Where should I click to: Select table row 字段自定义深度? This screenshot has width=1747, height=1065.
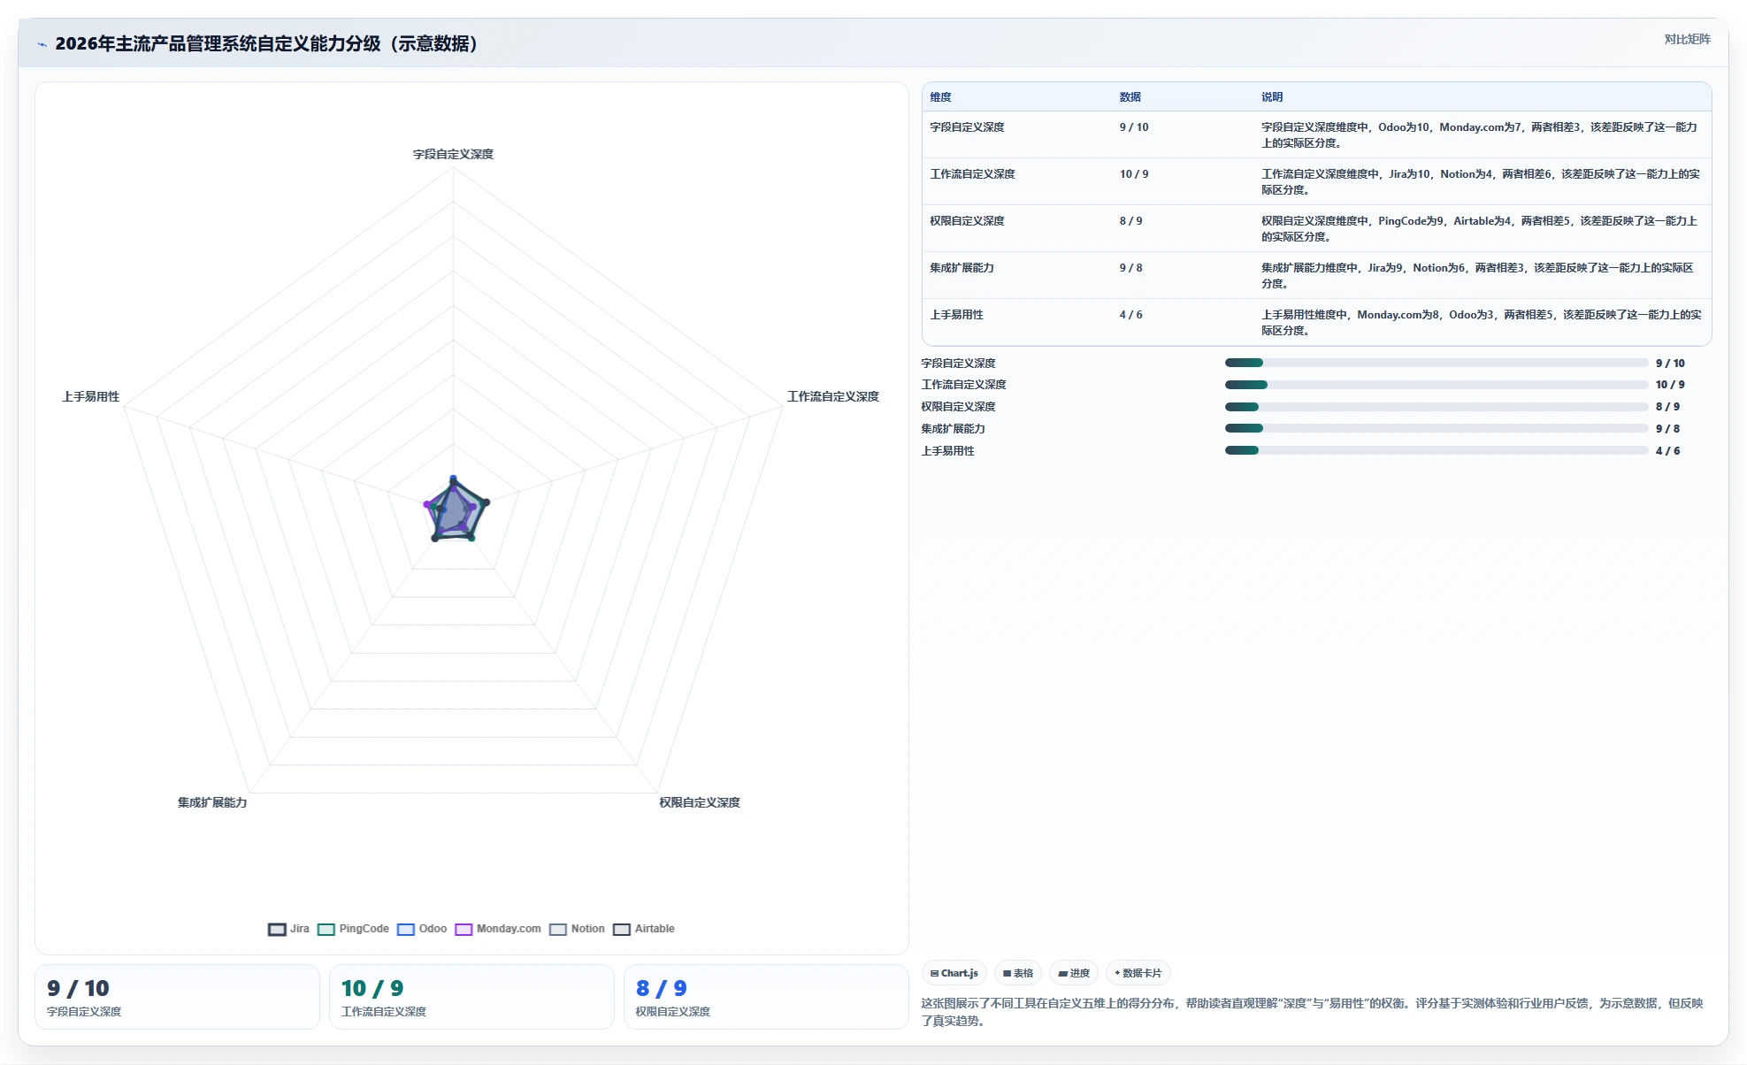tap(1316, 134)
